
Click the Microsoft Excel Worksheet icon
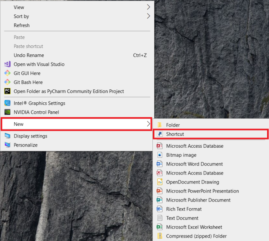point(159,227)
